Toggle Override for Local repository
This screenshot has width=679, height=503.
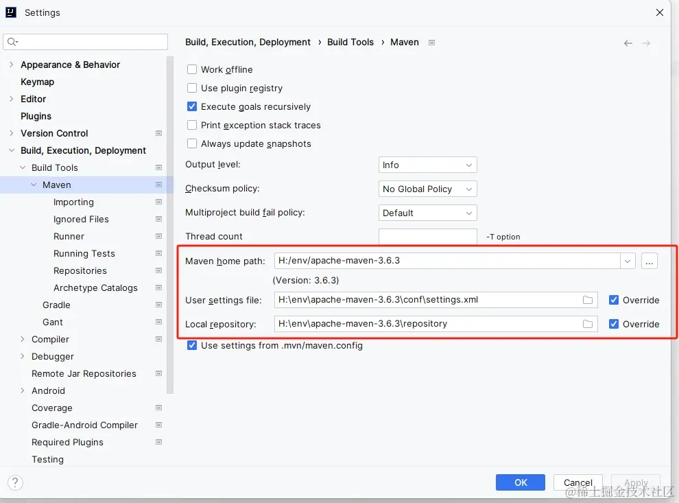[614, 324]
